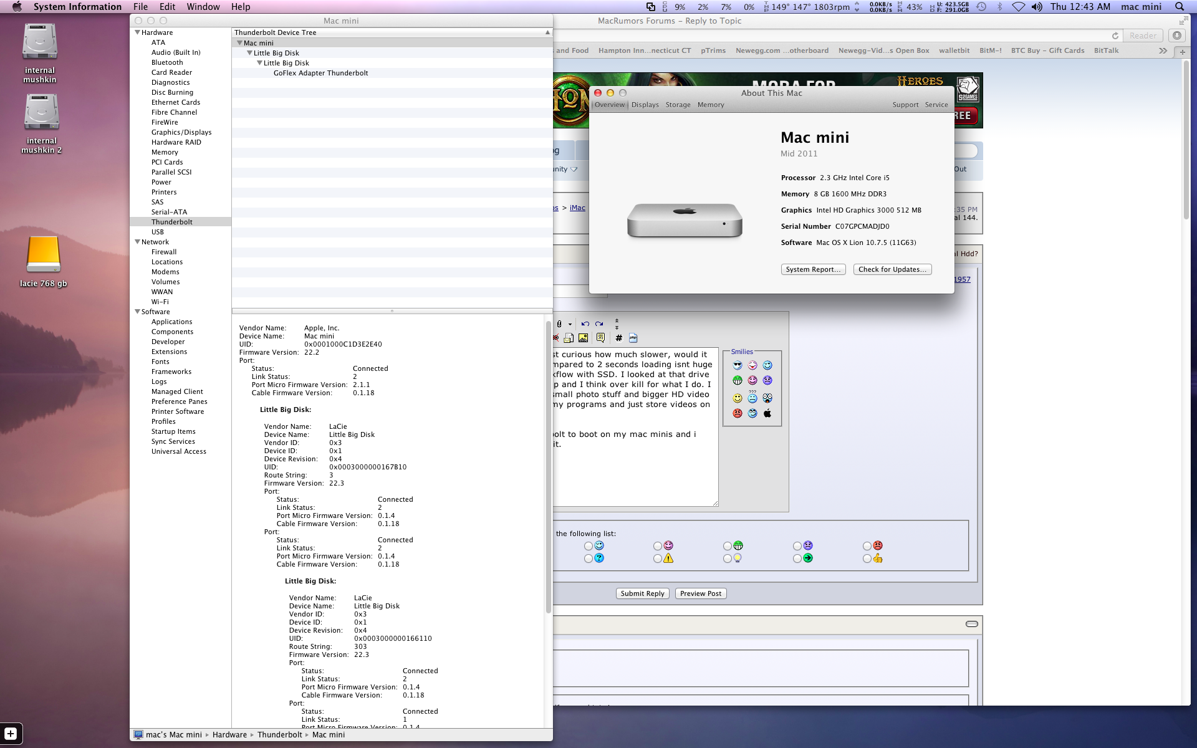Open the attachment dropdown arrow beside paperclip

(570, 324)
